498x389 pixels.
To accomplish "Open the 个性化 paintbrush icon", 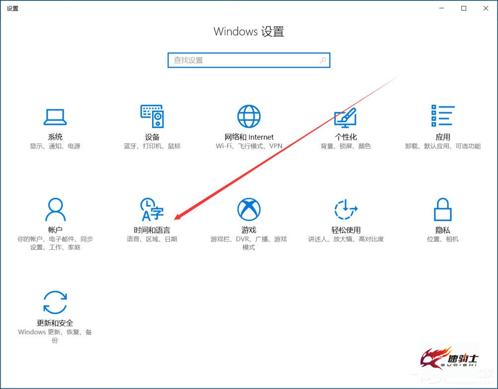I will click(345, 117).
